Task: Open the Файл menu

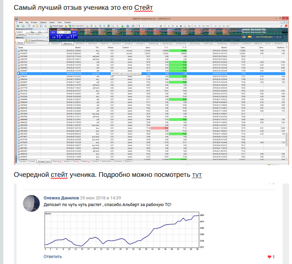Action: [21, 22]
